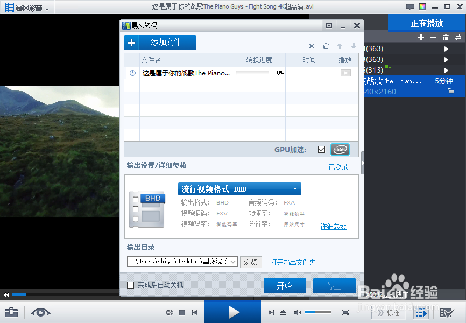Toggle fullscreen with the expand icon

click(x=345, y=312)
